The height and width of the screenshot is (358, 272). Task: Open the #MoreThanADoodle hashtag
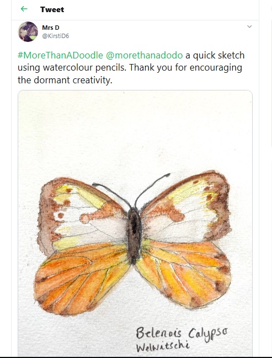(60, 55)
